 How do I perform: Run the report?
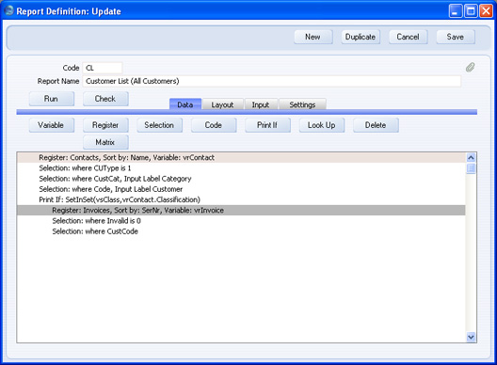pyautogui.click(x=52, y=99)
